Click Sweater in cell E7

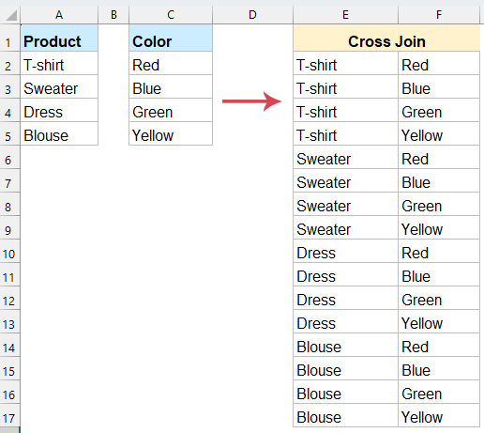click(x=345, y=180)
